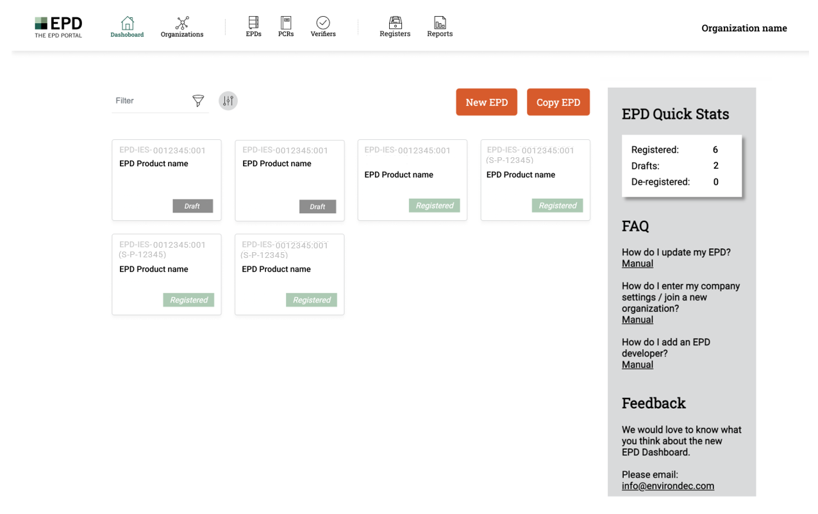
Task: Open the filter settings sliders icon
Action: click(x=228, y=101)
